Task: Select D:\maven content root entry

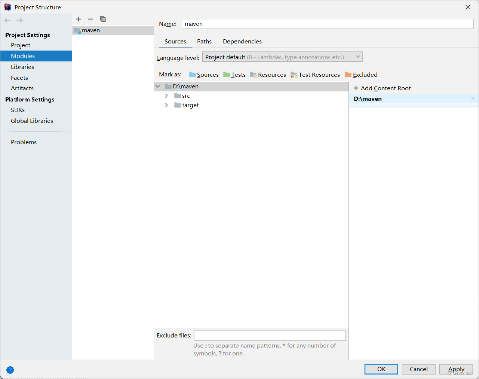Action: coord(414,99)
